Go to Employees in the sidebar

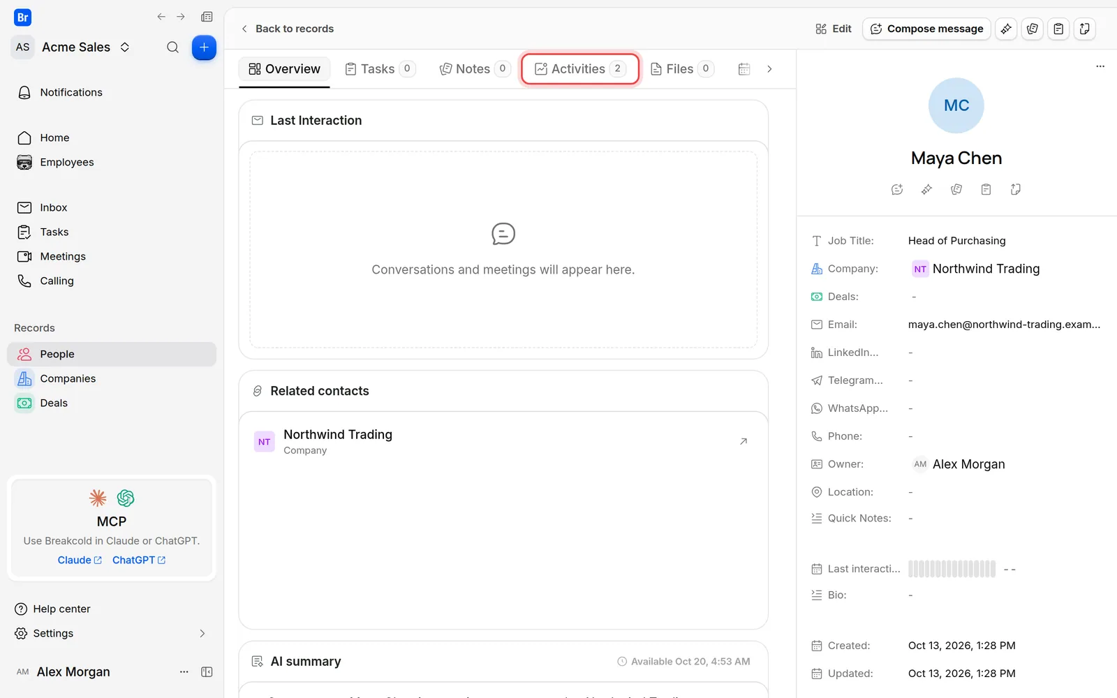[112, 162]
